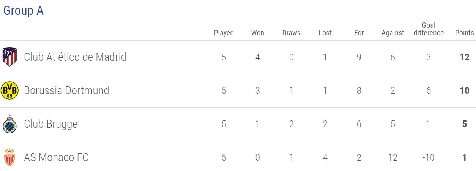Image resolution: width=476 pixels, height=171 pixels.
Task: Click Monaco's -10 goal difference value
Action: click(429, 157)
